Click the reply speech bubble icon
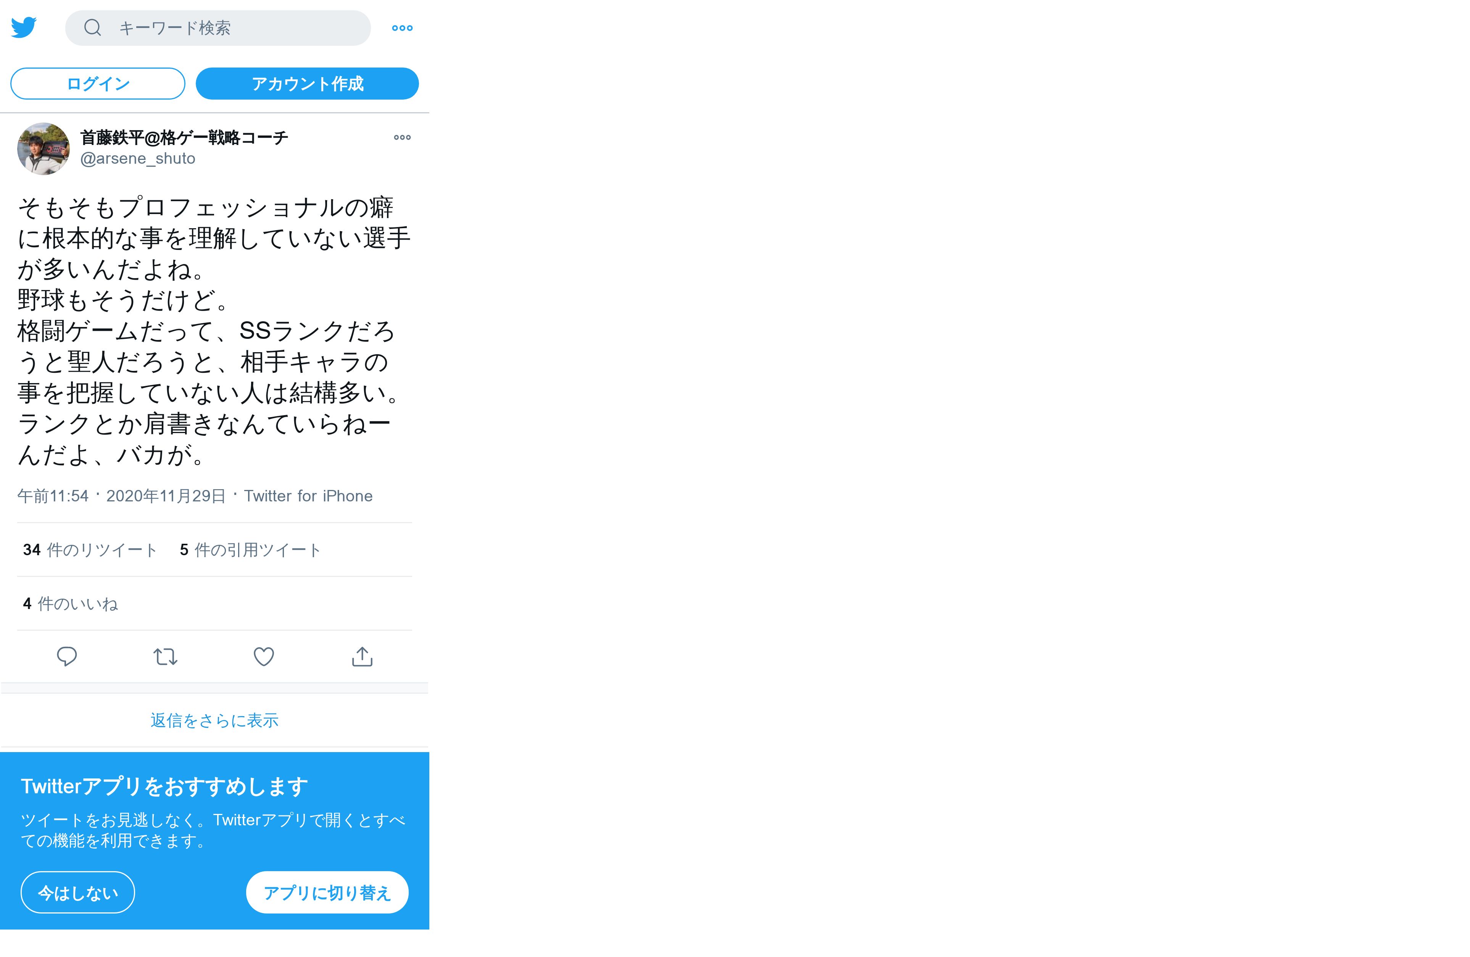1470x957 pixels. (x=67, y=656)
